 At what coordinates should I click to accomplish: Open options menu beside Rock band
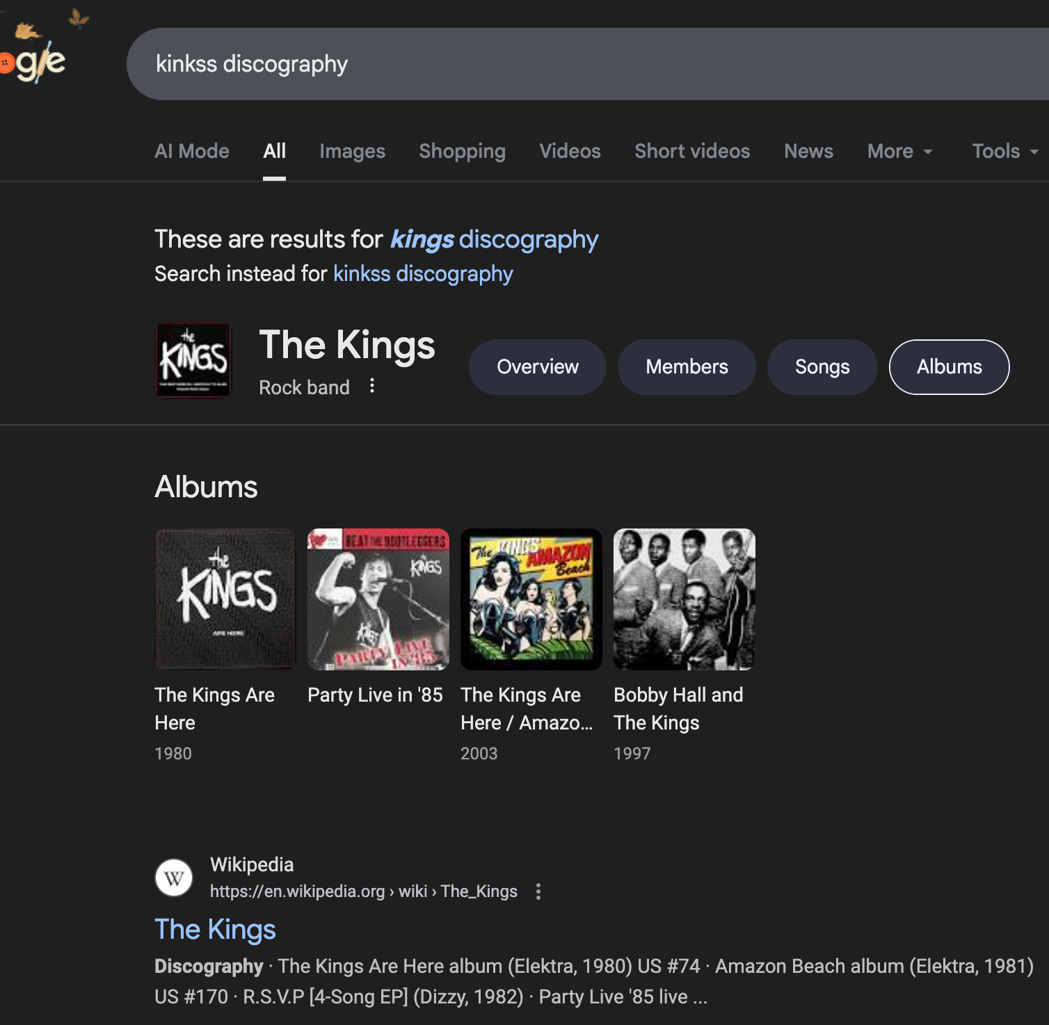point(372,386)
